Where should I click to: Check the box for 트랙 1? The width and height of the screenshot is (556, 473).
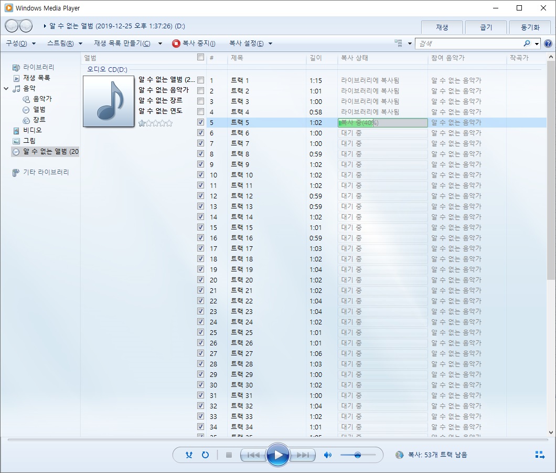point(200,80)
